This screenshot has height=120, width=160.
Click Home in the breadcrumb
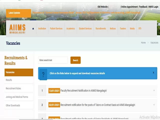click(143, 43)
